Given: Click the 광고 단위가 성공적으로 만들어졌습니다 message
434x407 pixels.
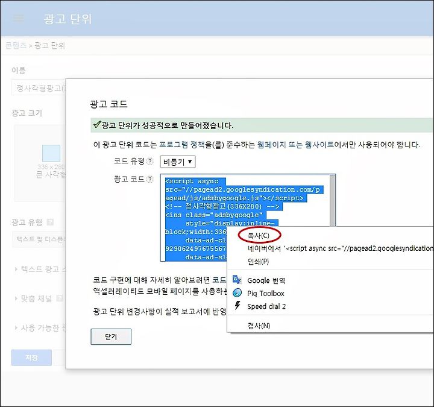Looking at the screenshot, I should coord(167,125).
